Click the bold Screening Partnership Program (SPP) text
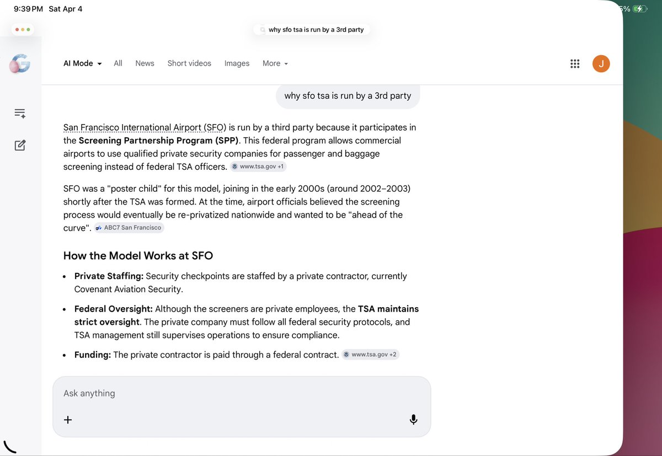 pos(159,141)
